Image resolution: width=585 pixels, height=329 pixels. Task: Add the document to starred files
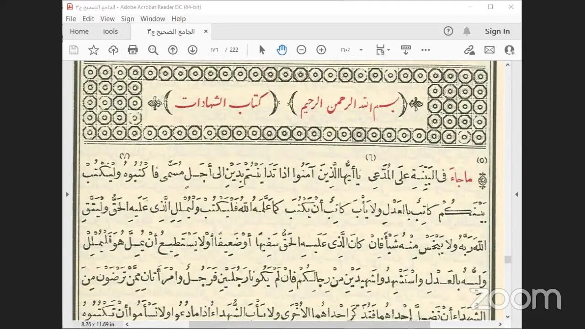tap(94, 50)
